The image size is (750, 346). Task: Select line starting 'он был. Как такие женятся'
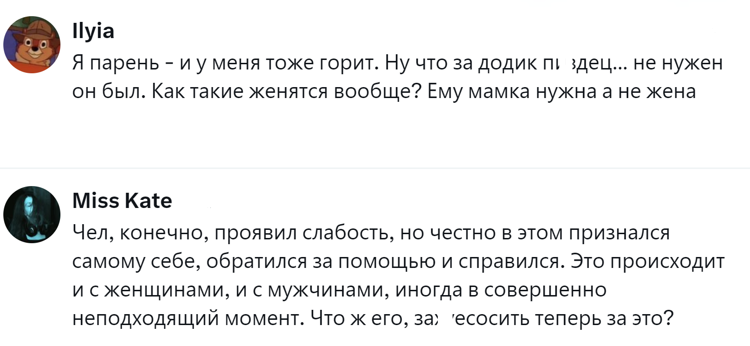coord(384,91)
